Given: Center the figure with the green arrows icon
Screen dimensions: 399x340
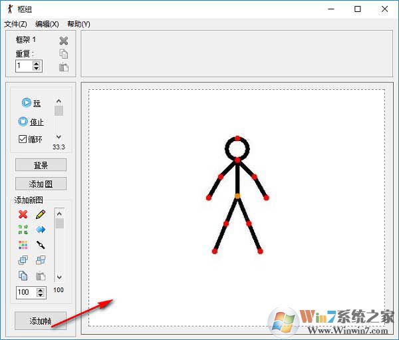Looking at the screenshot, I should click(x=23, y=230).
